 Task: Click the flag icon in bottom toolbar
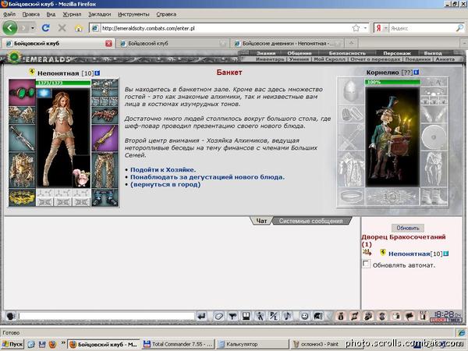tap(409, 316)
